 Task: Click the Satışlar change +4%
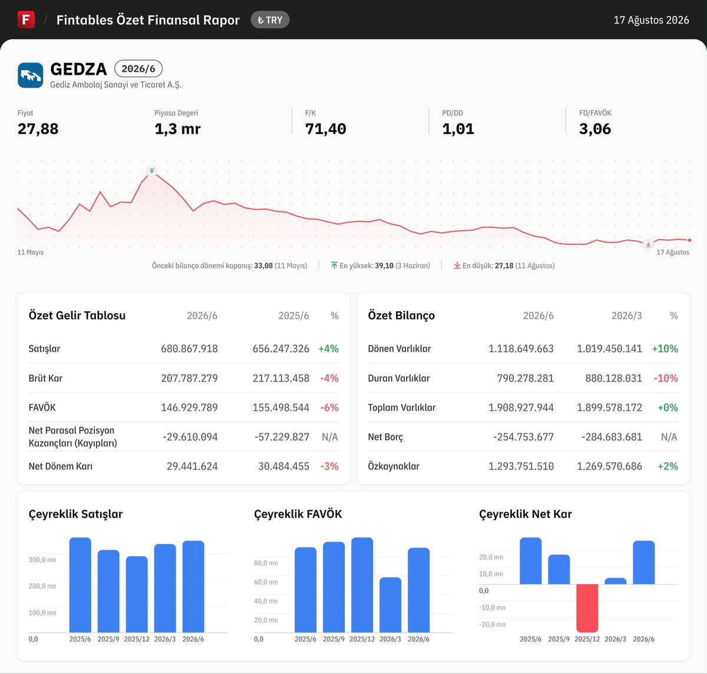click(x=328, y=348)
